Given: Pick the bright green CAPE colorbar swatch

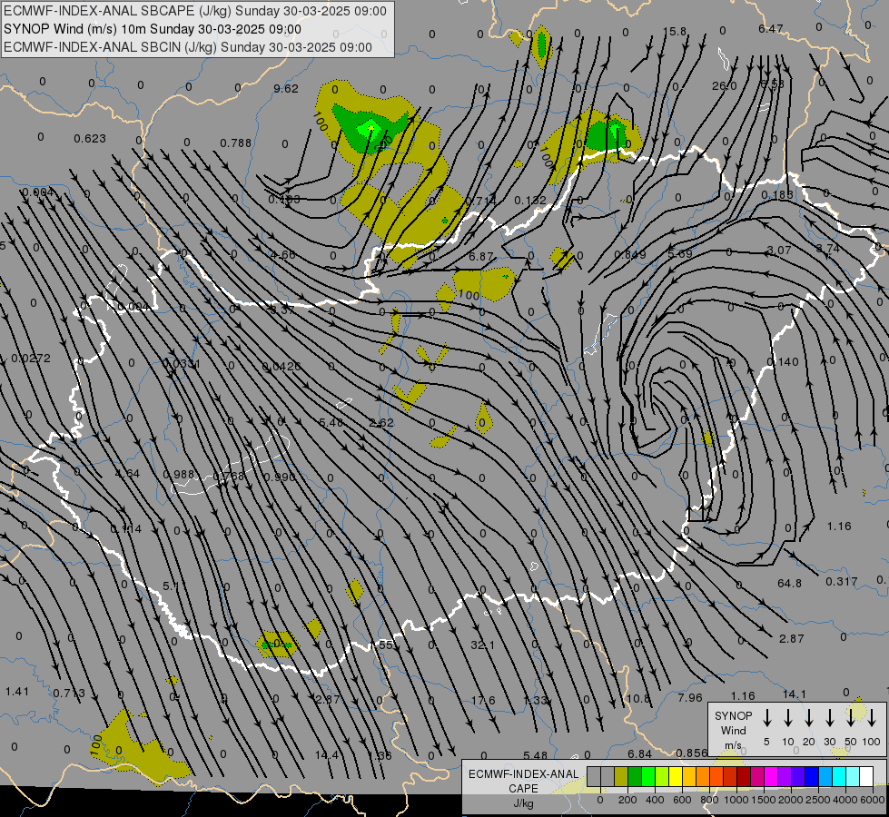Looking at the screenshot, I should [648, 777].
